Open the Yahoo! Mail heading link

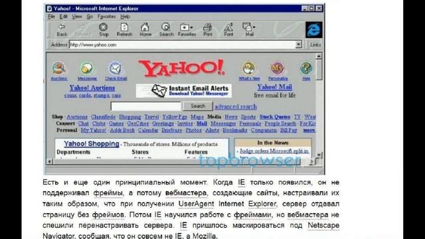(274, 87)
